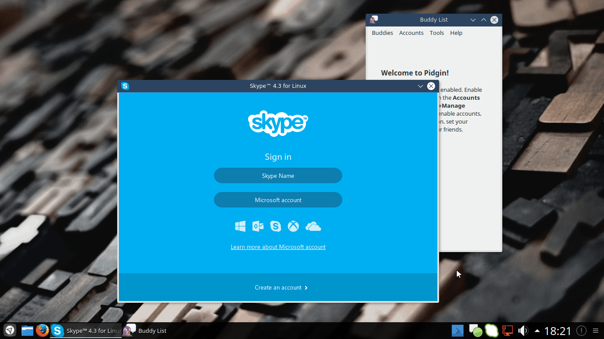Open Help menu in Buddy List
The height and width of the screenshot is (339, 604).
pyautogui.click(x=456, y=33)
